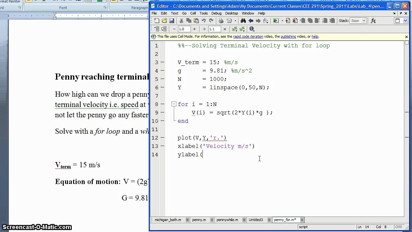
Task: Click the increment value field showing 1.0
Action: [184, 29]
